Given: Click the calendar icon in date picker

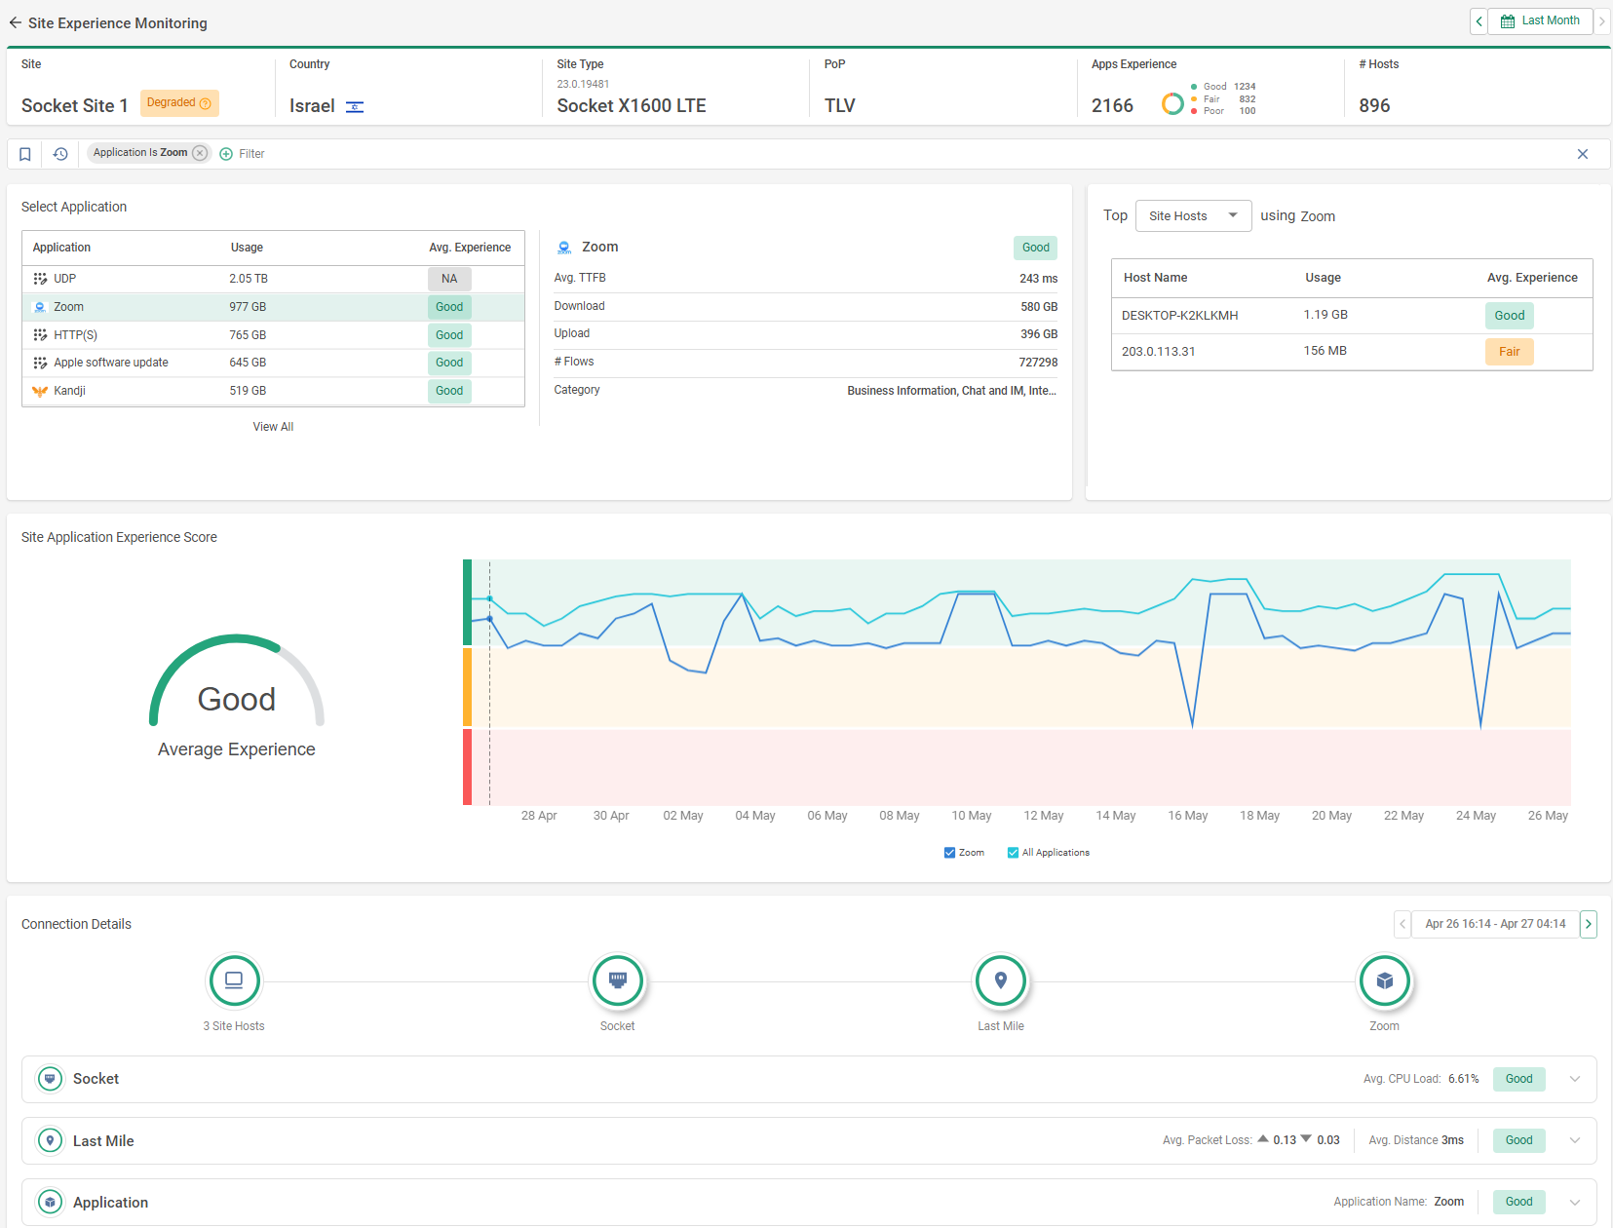Looking at the screenshot, I should [x=1508, y=21].
